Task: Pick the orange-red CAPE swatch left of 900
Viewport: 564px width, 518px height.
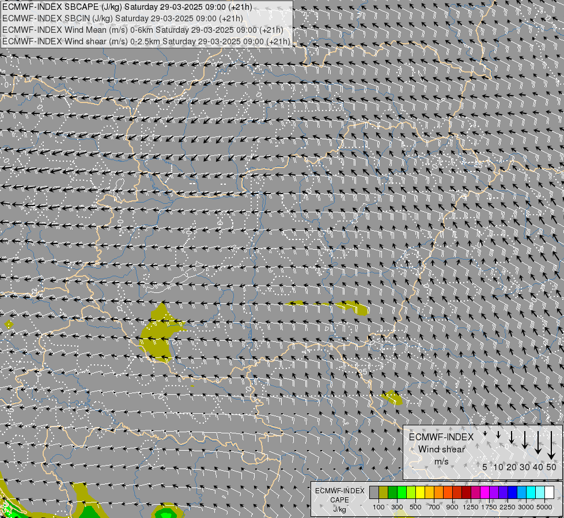Action: (x=448, y=492)
